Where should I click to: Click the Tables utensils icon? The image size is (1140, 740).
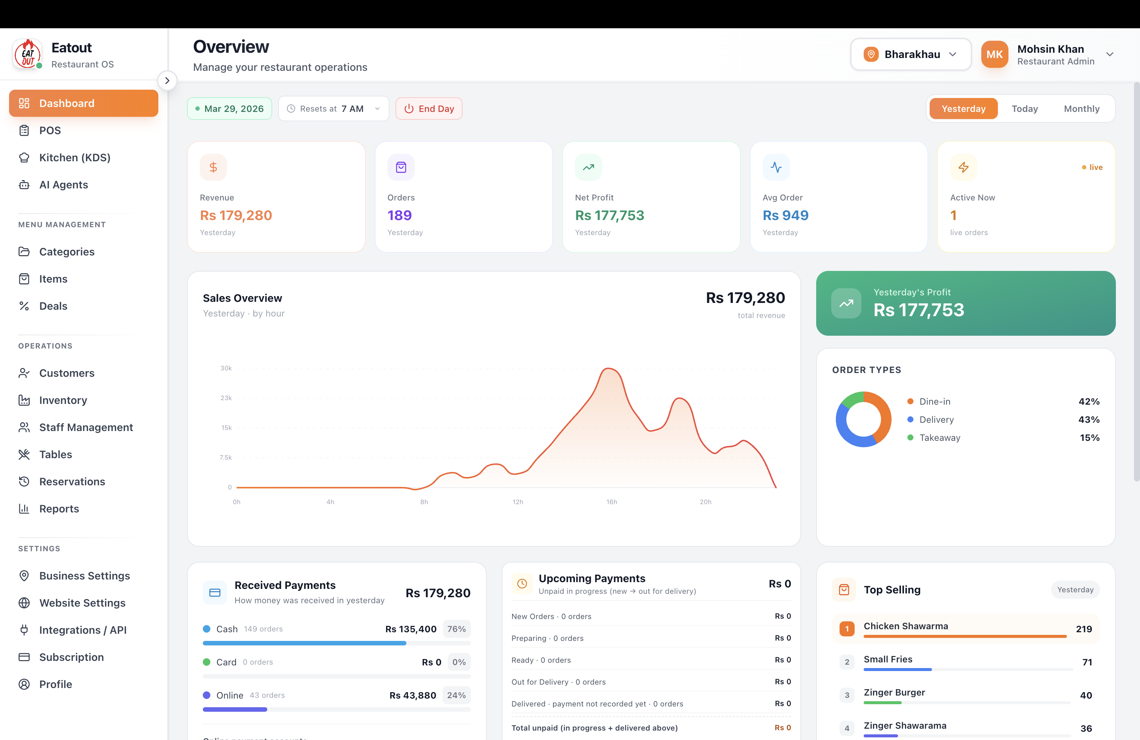pos(24,454)
